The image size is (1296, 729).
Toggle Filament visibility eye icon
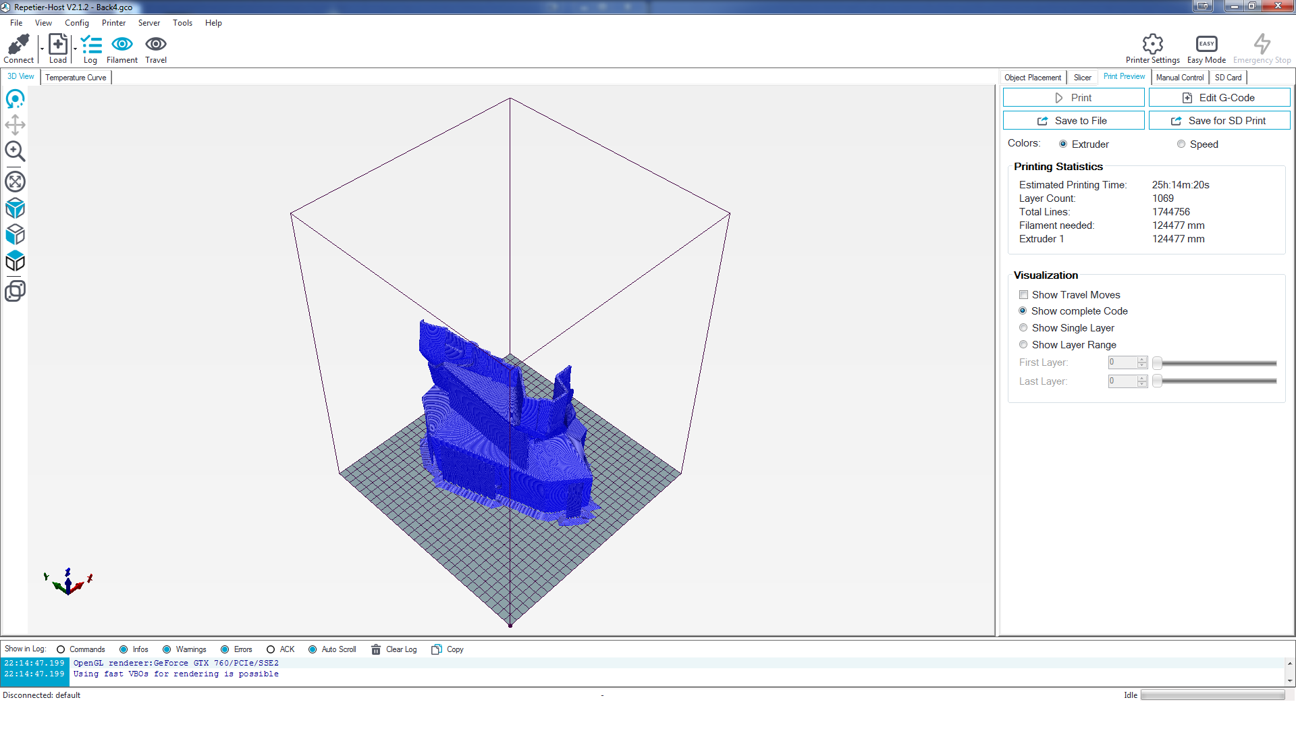122,45
